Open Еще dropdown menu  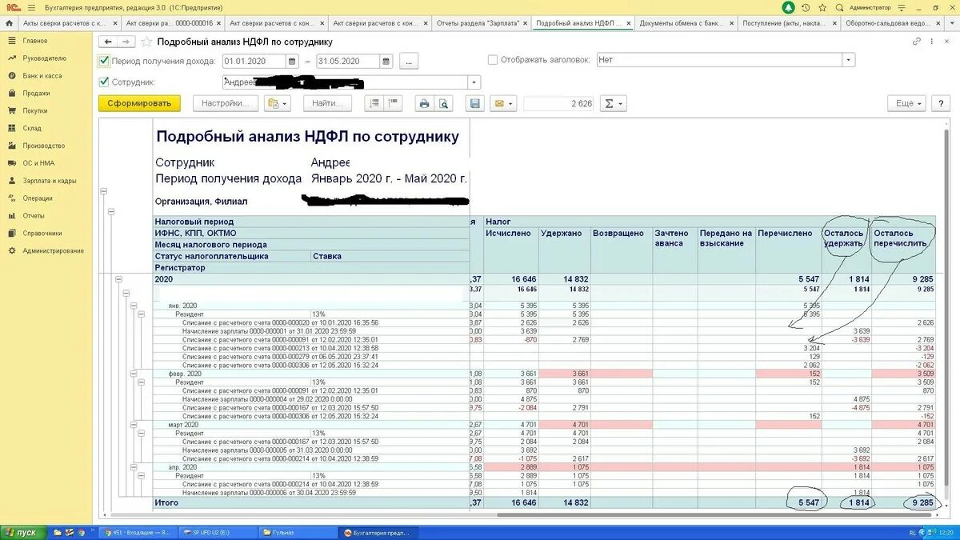point(906,103)
